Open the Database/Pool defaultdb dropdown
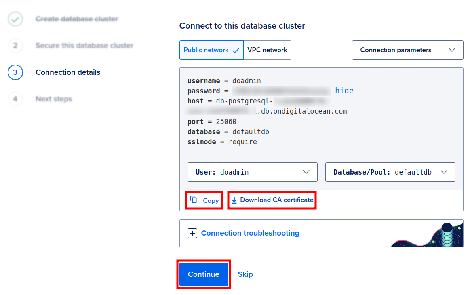This screenshot has height=295, width=468. click(390, 172)
